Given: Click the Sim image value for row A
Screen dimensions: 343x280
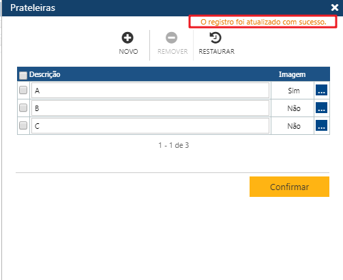Looking at the screenshot, I should (x=294, y=91).
